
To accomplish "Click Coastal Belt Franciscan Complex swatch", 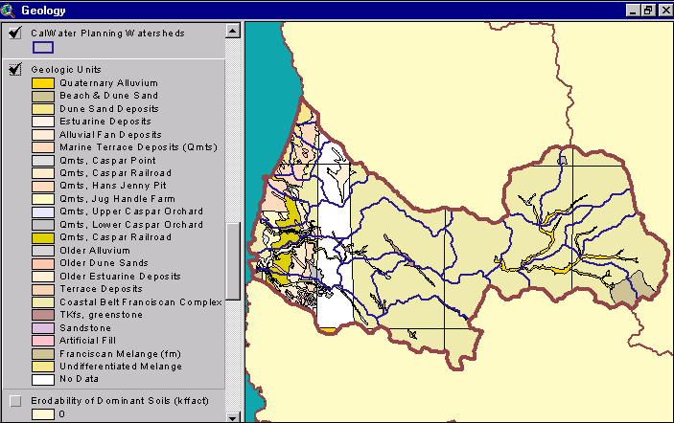I will 43,302.
